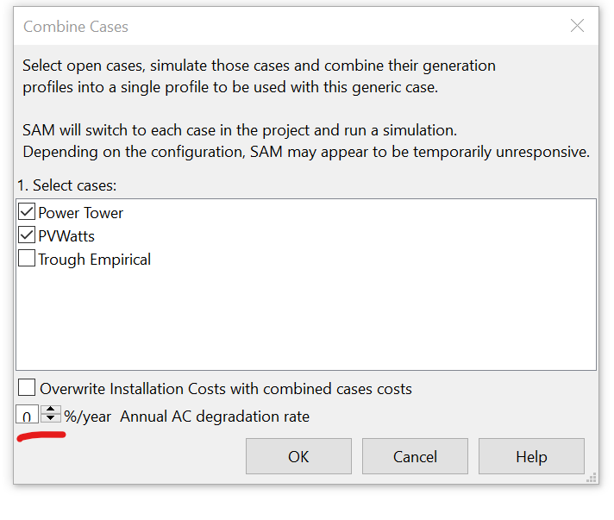Click the annual degradation rate field
This screenshot has height=520, width=614.
tap(27, 415)
